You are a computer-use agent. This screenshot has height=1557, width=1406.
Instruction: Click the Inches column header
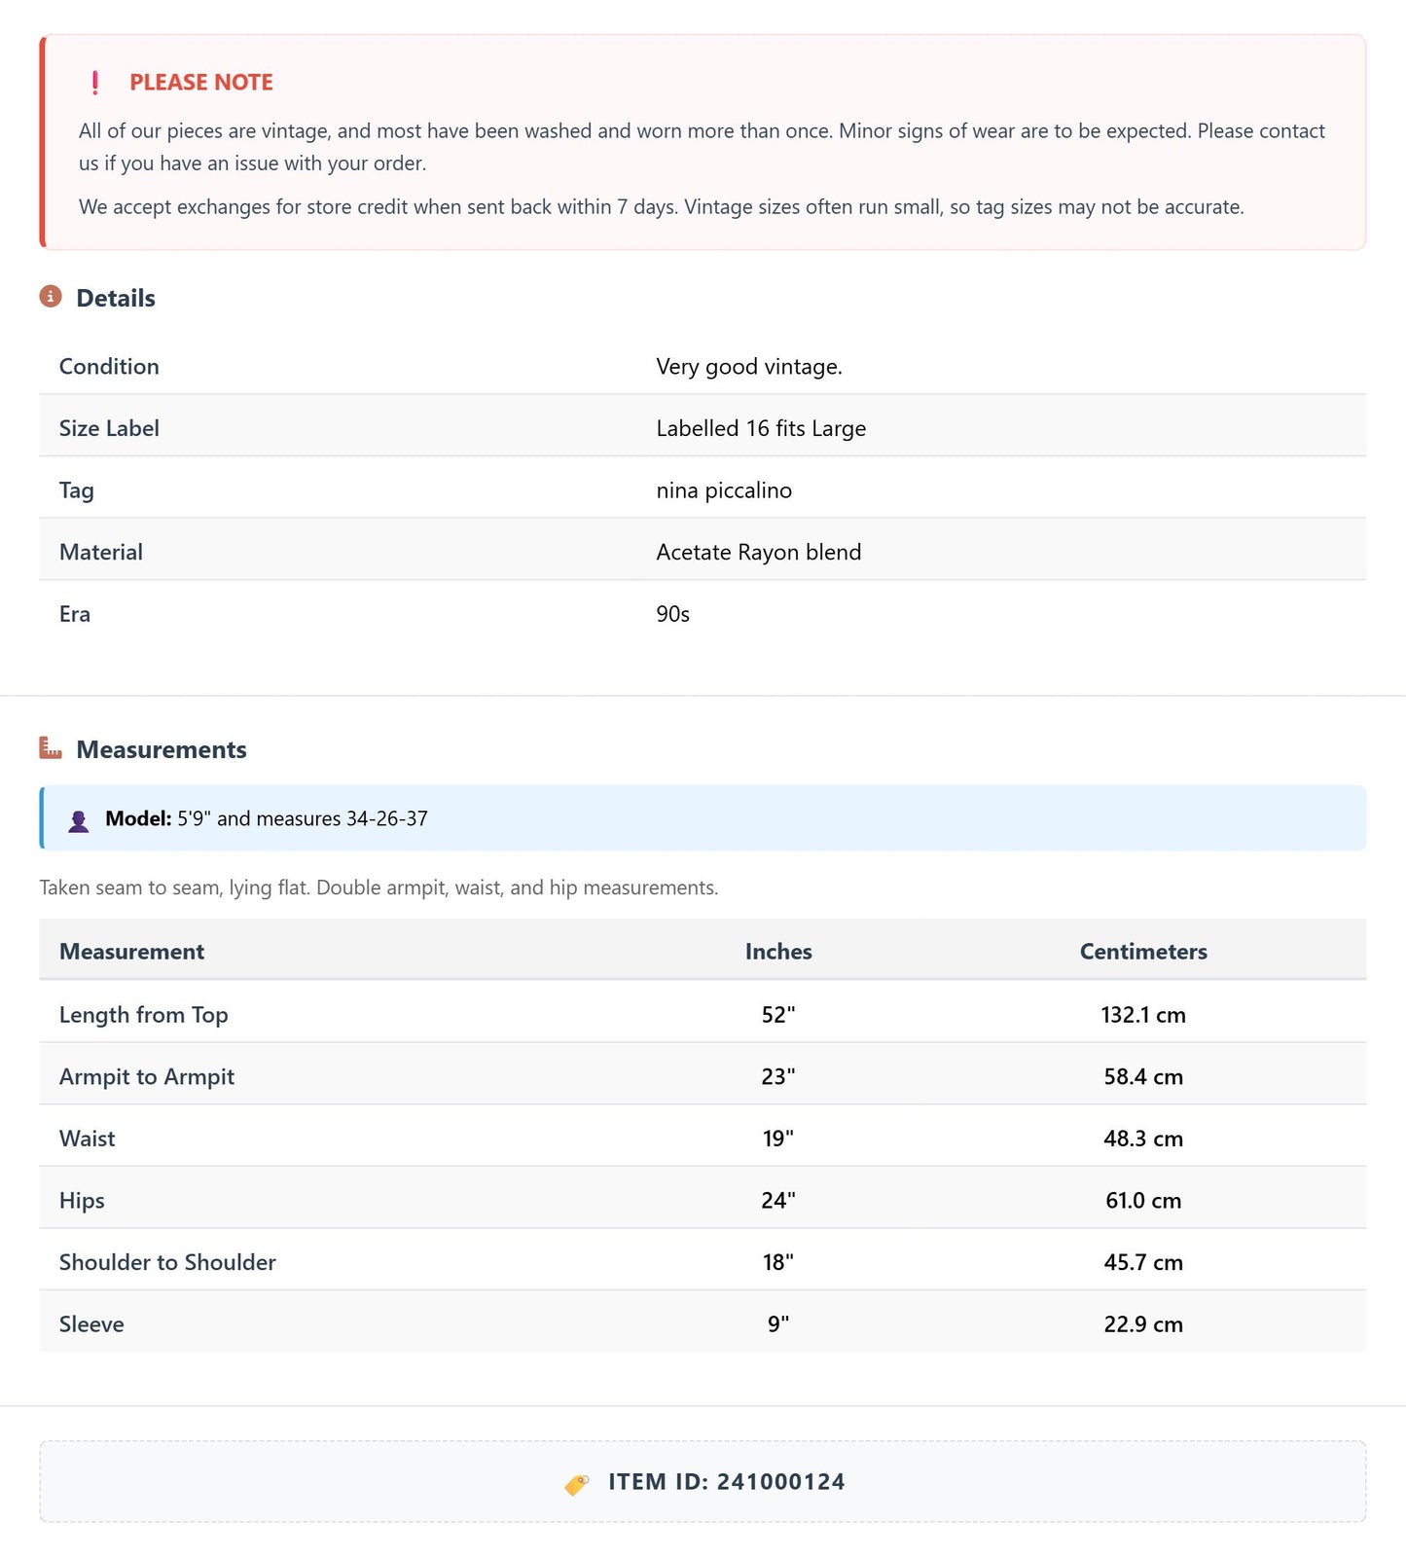(x=778, y=952)
